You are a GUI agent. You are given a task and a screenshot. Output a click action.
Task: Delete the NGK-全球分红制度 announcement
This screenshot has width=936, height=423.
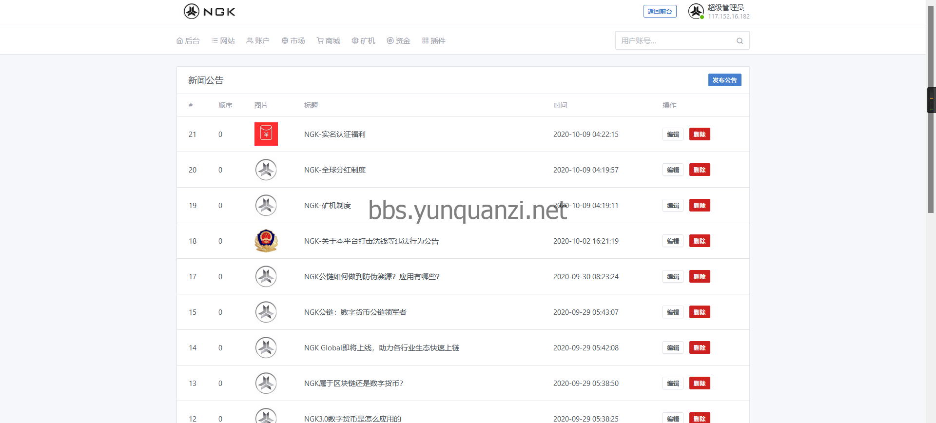coord(699,170)
